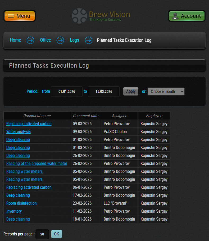Open the Inventory document link
Viewport: 209px width, 241px height.
click(x=14, y=211)
